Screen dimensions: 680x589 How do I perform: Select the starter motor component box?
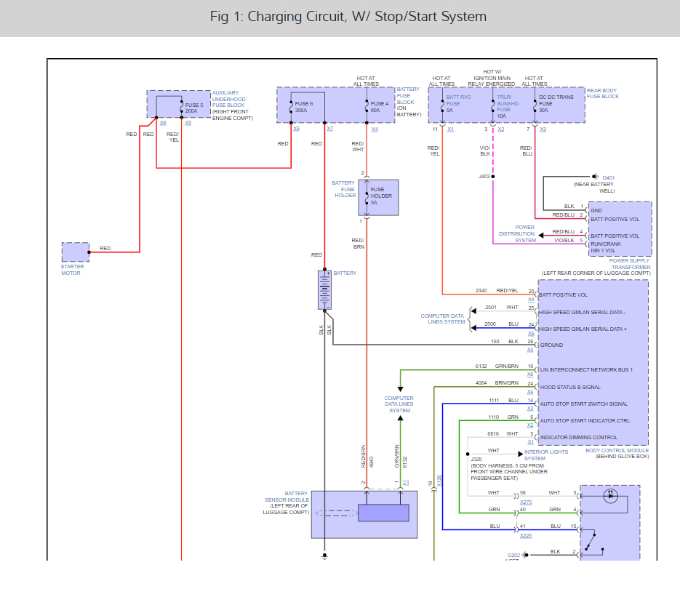76,252
